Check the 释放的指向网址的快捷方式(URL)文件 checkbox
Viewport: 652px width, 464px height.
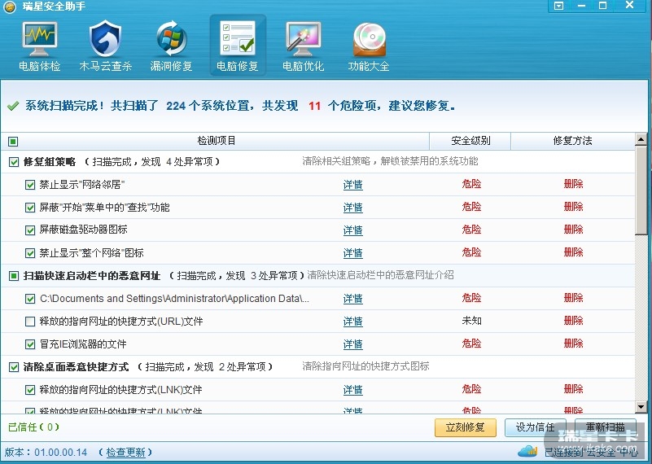pyautogui.click(x=30, y=322)
